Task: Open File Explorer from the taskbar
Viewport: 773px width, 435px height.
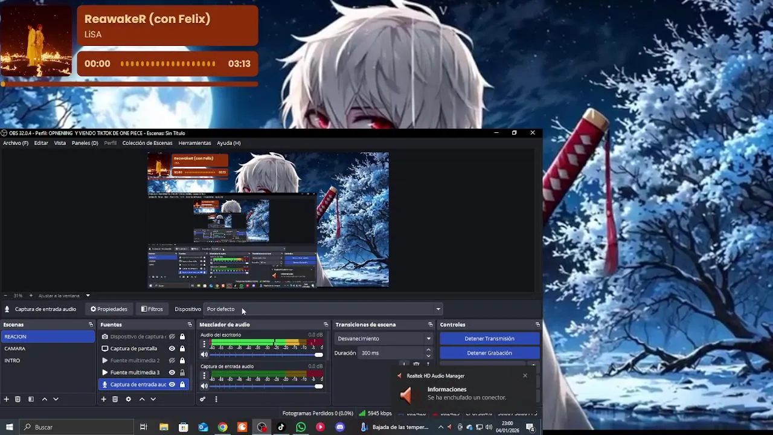Action: pyautogui.click(x=164, y=427)
